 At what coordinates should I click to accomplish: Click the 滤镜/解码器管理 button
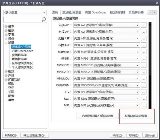(136, 116)
